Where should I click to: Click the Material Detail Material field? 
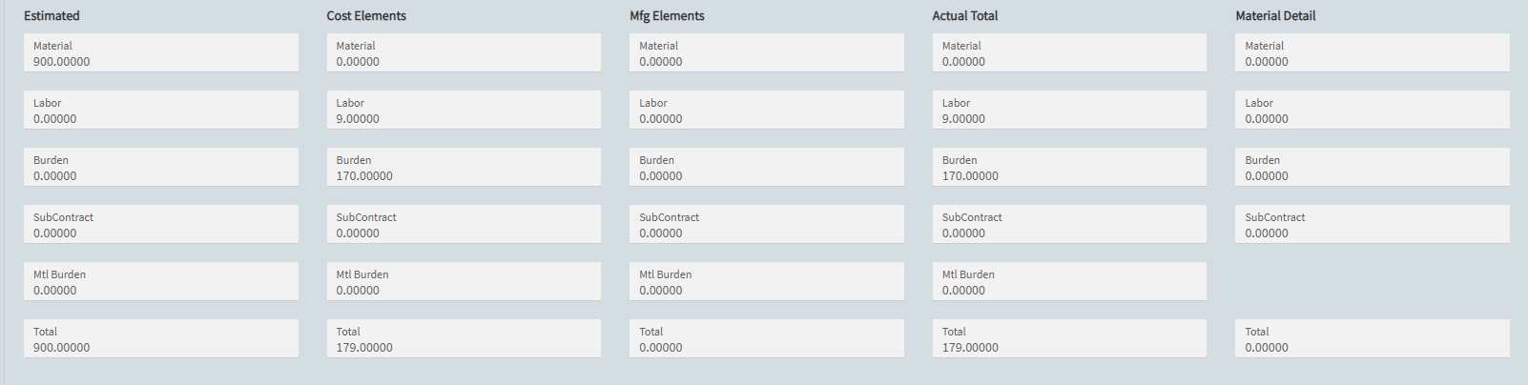pos(1372,53)
